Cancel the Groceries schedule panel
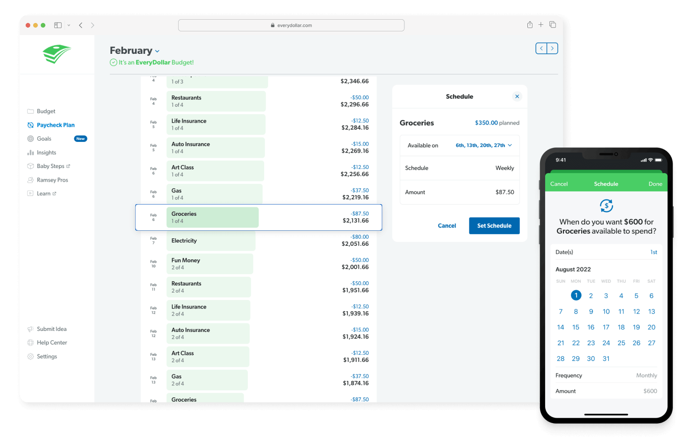The width and height of the screenshot is (692, 440). click(x=447, y=226)
